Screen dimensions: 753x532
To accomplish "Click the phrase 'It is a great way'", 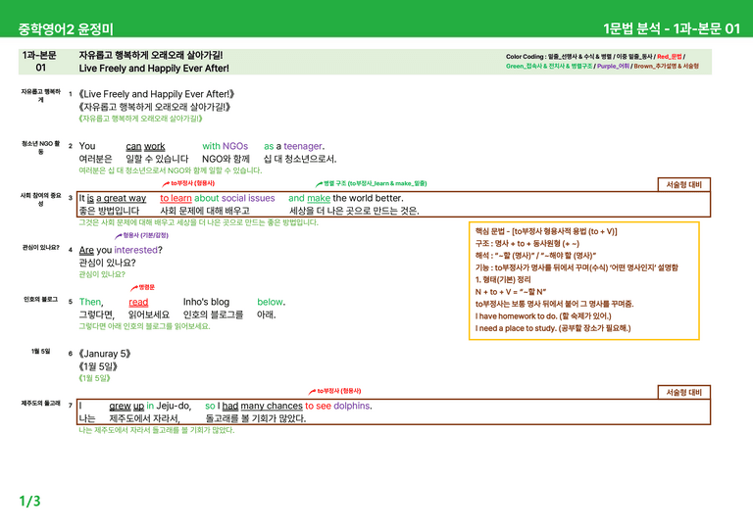I will 113,198.
